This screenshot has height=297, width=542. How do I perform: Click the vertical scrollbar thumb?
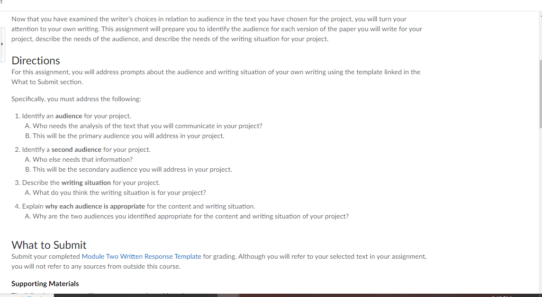point(540,94)
